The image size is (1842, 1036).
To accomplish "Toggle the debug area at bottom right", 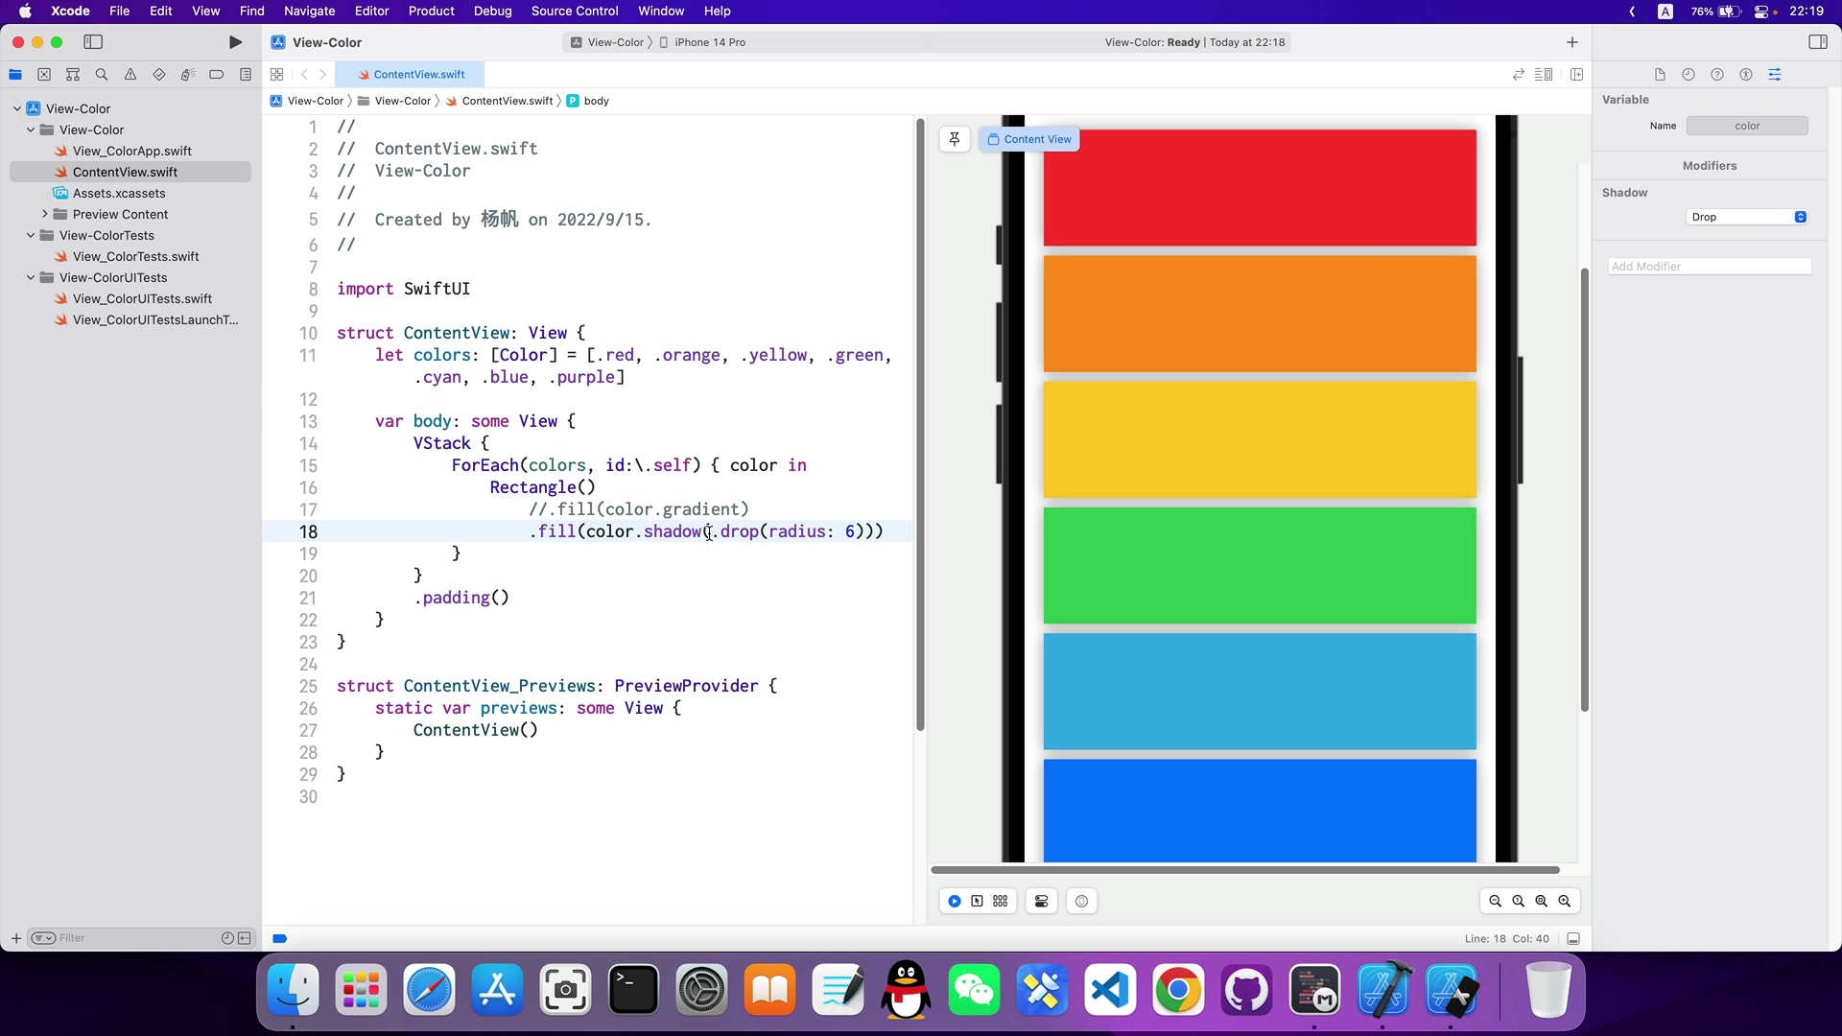I will pos(1573,939).
